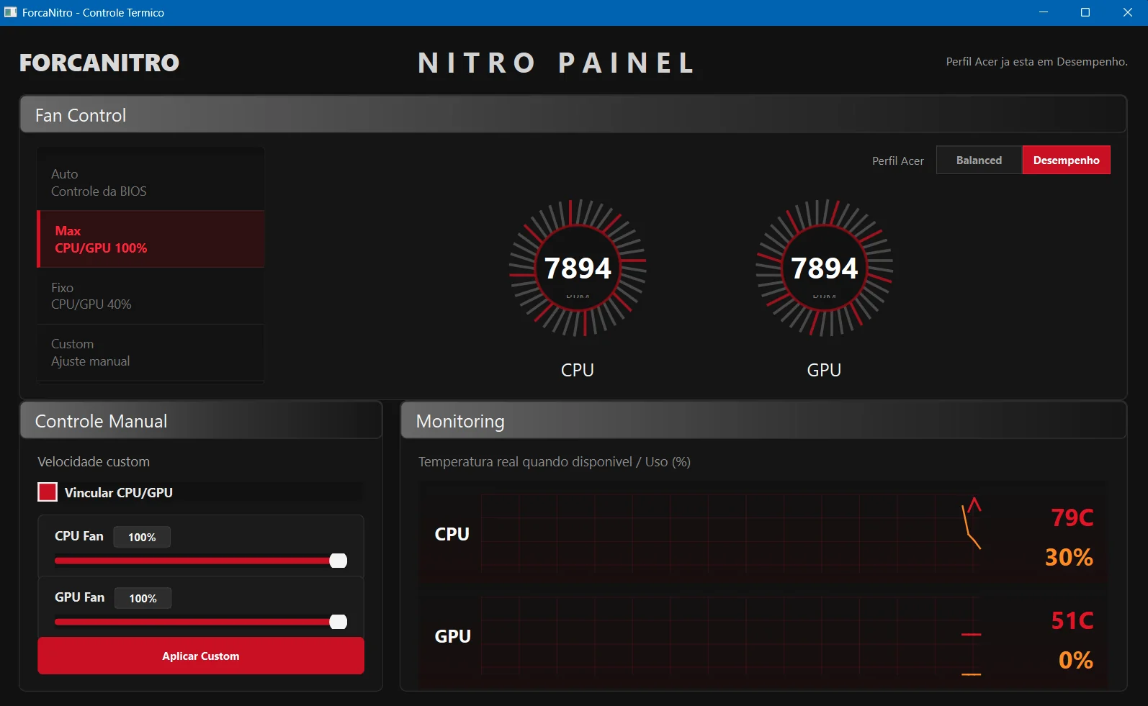
Task: Click the ForcaNitro app icon in title bar
Action: (x=11, y=12)
